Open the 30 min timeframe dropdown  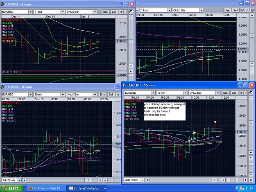63,95
